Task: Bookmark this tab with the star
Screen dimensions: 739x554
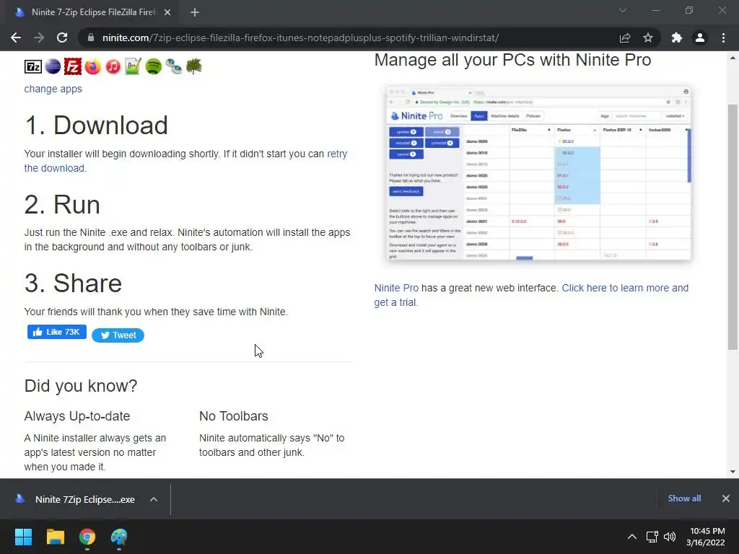Action: tap(648, 38)
